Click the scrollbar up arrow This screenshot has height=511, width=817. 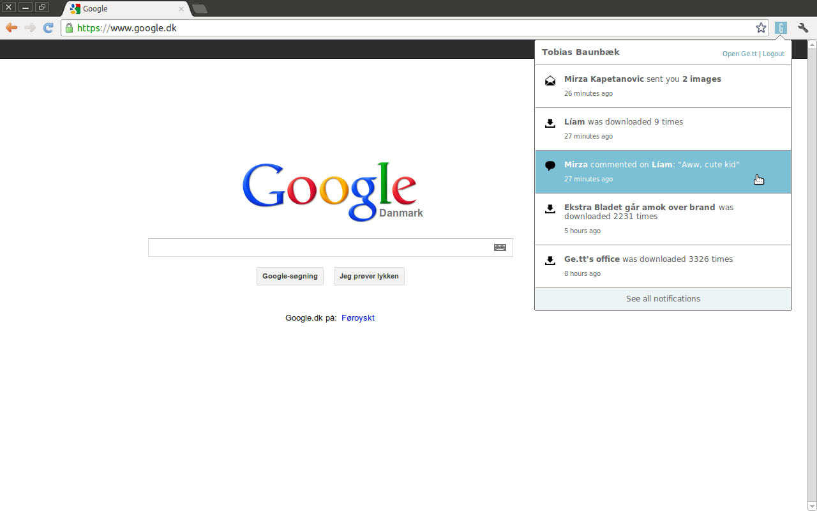(812, 45)
